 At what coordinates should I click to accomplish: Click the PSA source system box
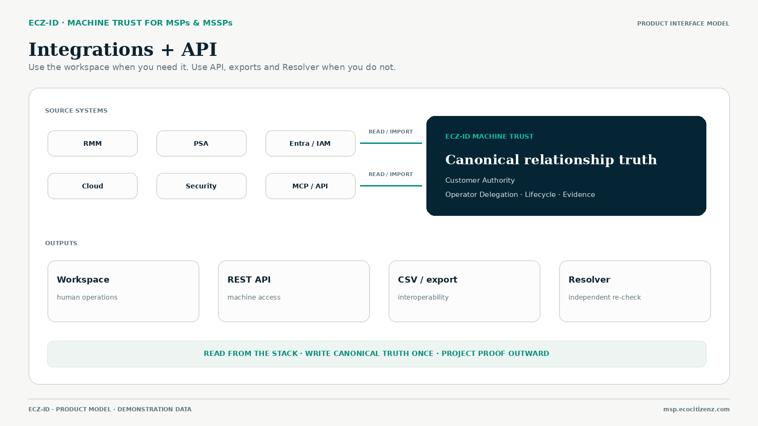(201, 143)
